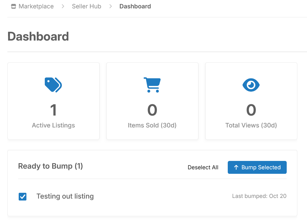Click the Items Sold (30d) label
The width and height of the screenshot is (307, 224).
click(152, 126)
